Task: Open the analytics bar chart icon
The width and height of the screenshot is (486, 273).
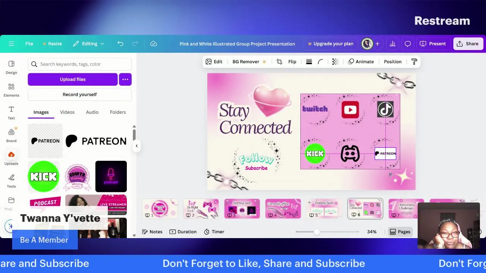Action: point(393,44)
